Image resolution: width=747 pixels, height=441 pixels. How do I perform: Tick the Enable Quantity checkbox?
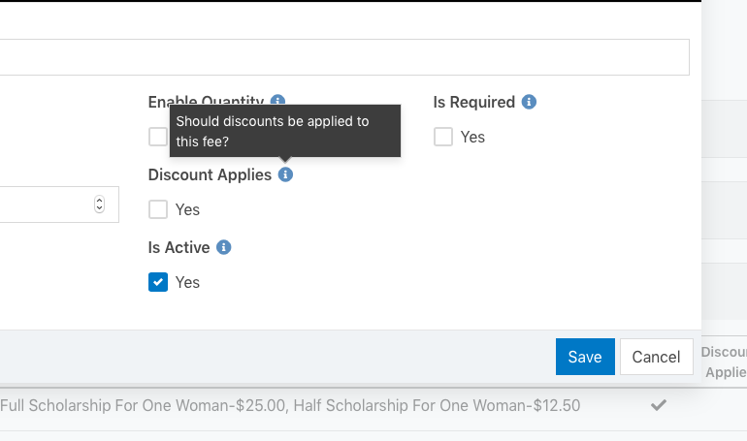157,137
